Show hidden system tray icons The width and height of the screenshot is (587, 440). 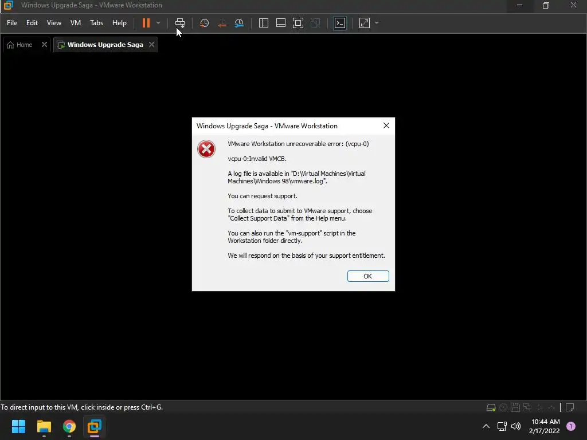(486, 426)
